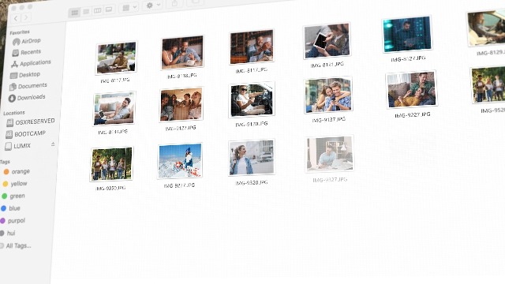The image size is (505, 284).
Task: Show All Tags... in the sidebar
Action: click(x=16, y=246)
